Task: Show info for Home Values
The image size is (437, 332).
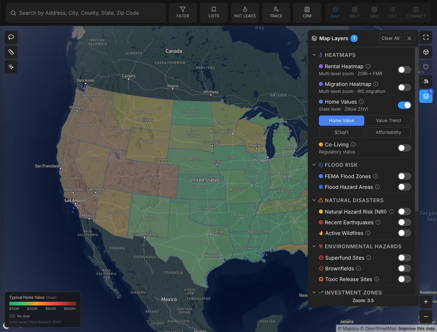Action: point(361,102)
